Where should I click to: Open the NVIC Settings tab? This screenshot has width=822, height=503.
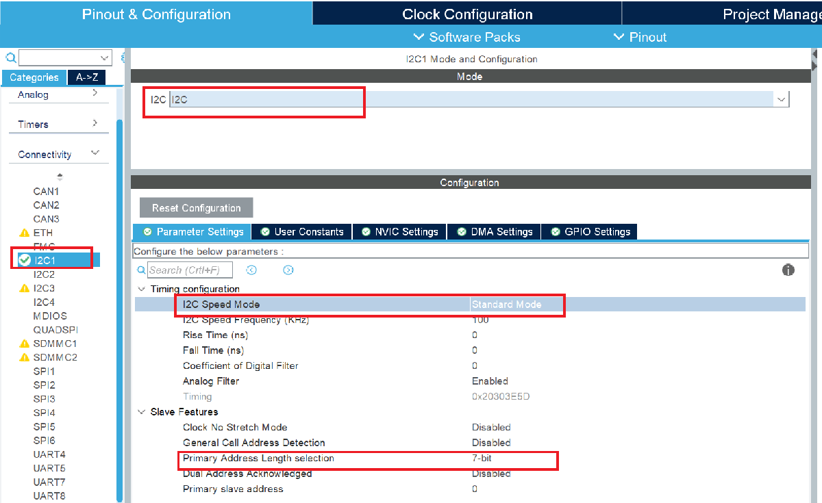399,231
